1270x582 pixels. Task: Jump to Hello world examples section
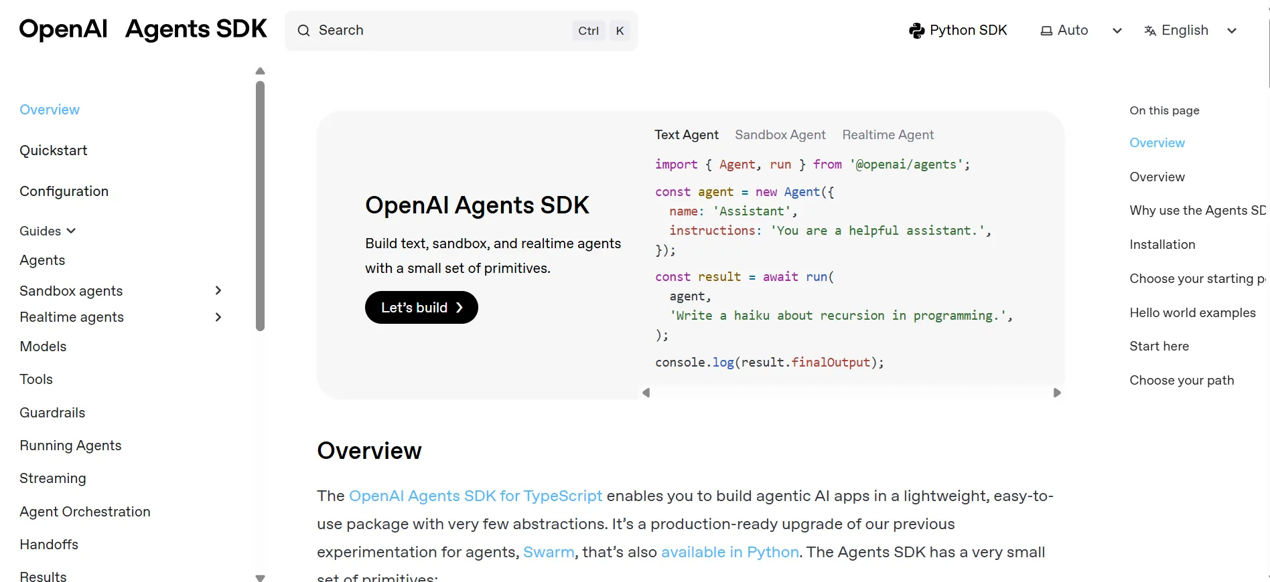[x=1192, y=312]
